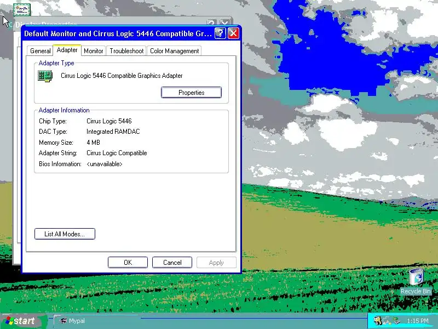Click the graphics adapter card icon
438x329 pixels.
point(45,76)
